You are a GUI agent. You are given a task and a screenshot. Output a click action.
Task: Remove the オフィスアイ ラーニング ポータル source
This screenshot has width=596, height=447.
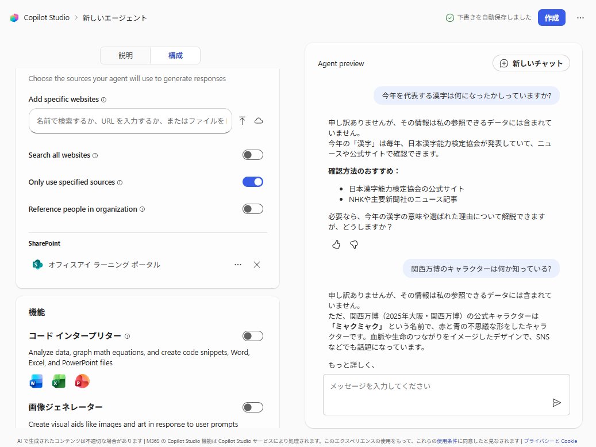click(x=257, y=265)
